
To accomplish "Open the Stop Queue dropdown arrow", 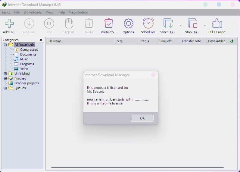I will point(205,25).
